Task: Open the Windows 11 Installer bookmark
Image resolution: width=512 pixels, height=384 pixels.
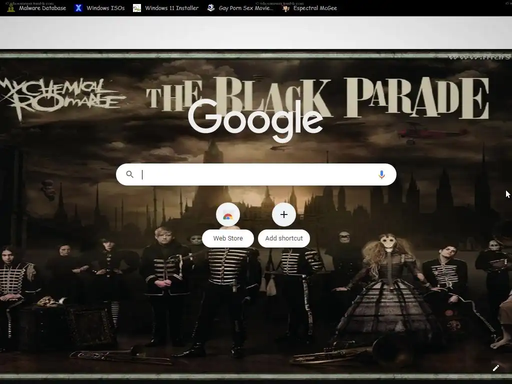Action: [166, 8]
